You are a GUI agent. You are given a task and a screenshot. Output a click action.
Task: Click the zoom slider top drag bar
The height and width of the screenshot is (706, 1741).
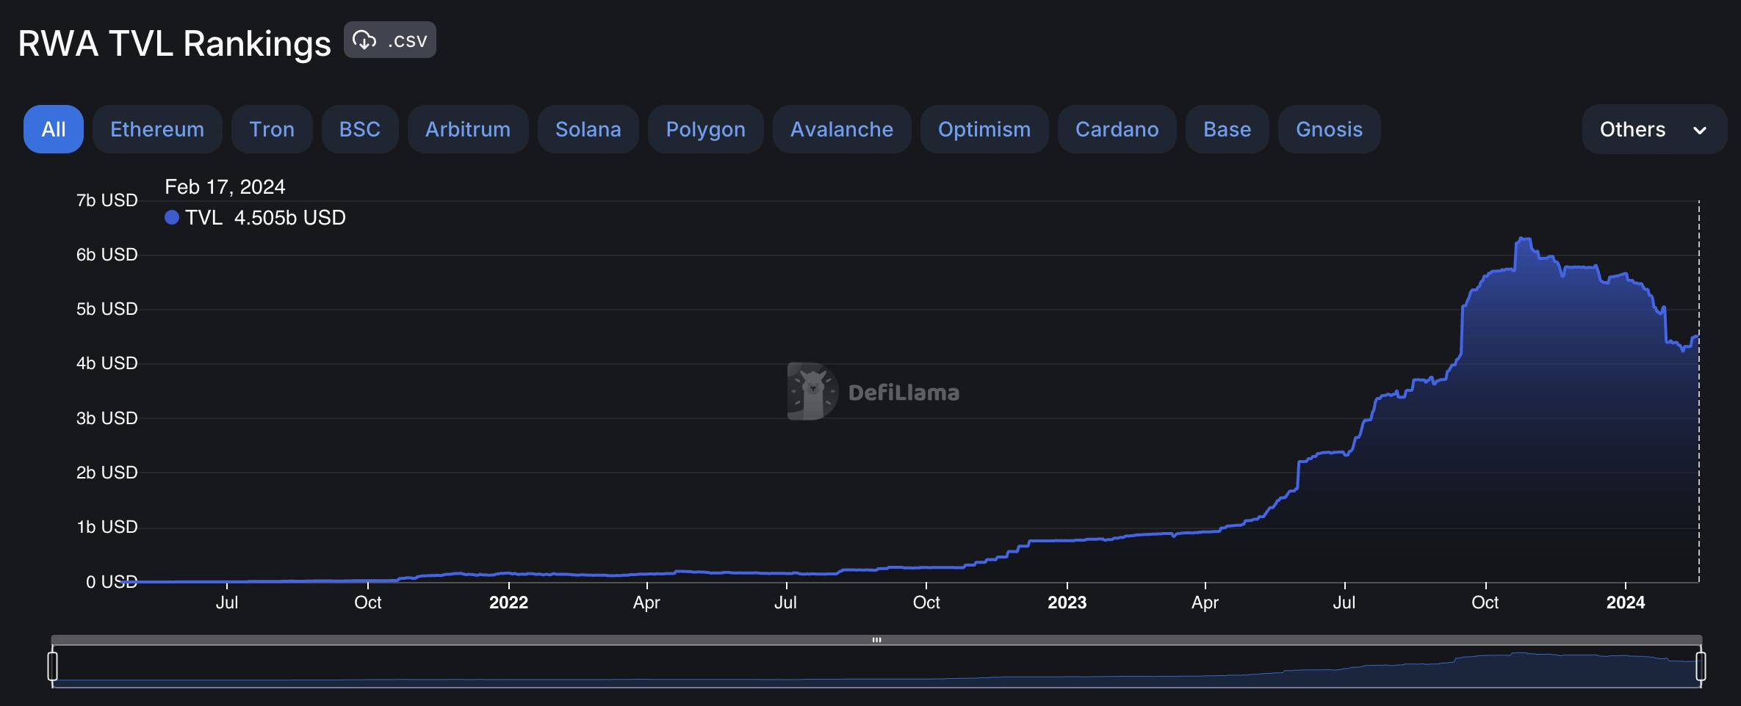click(x=876, y=640)
